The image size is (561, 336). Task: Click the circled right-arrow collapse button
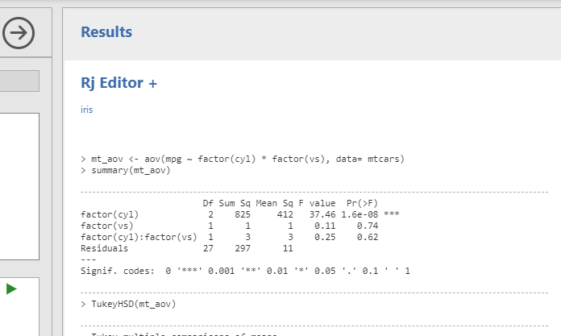[19, 33]
